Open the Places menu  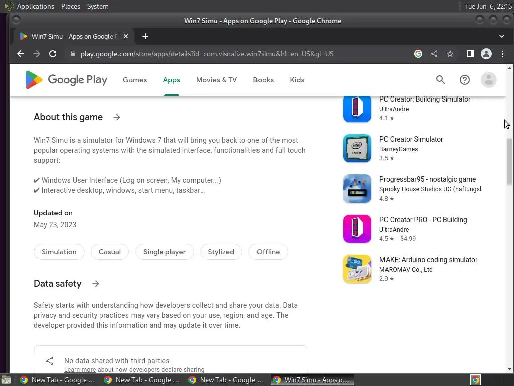[71, 6]
